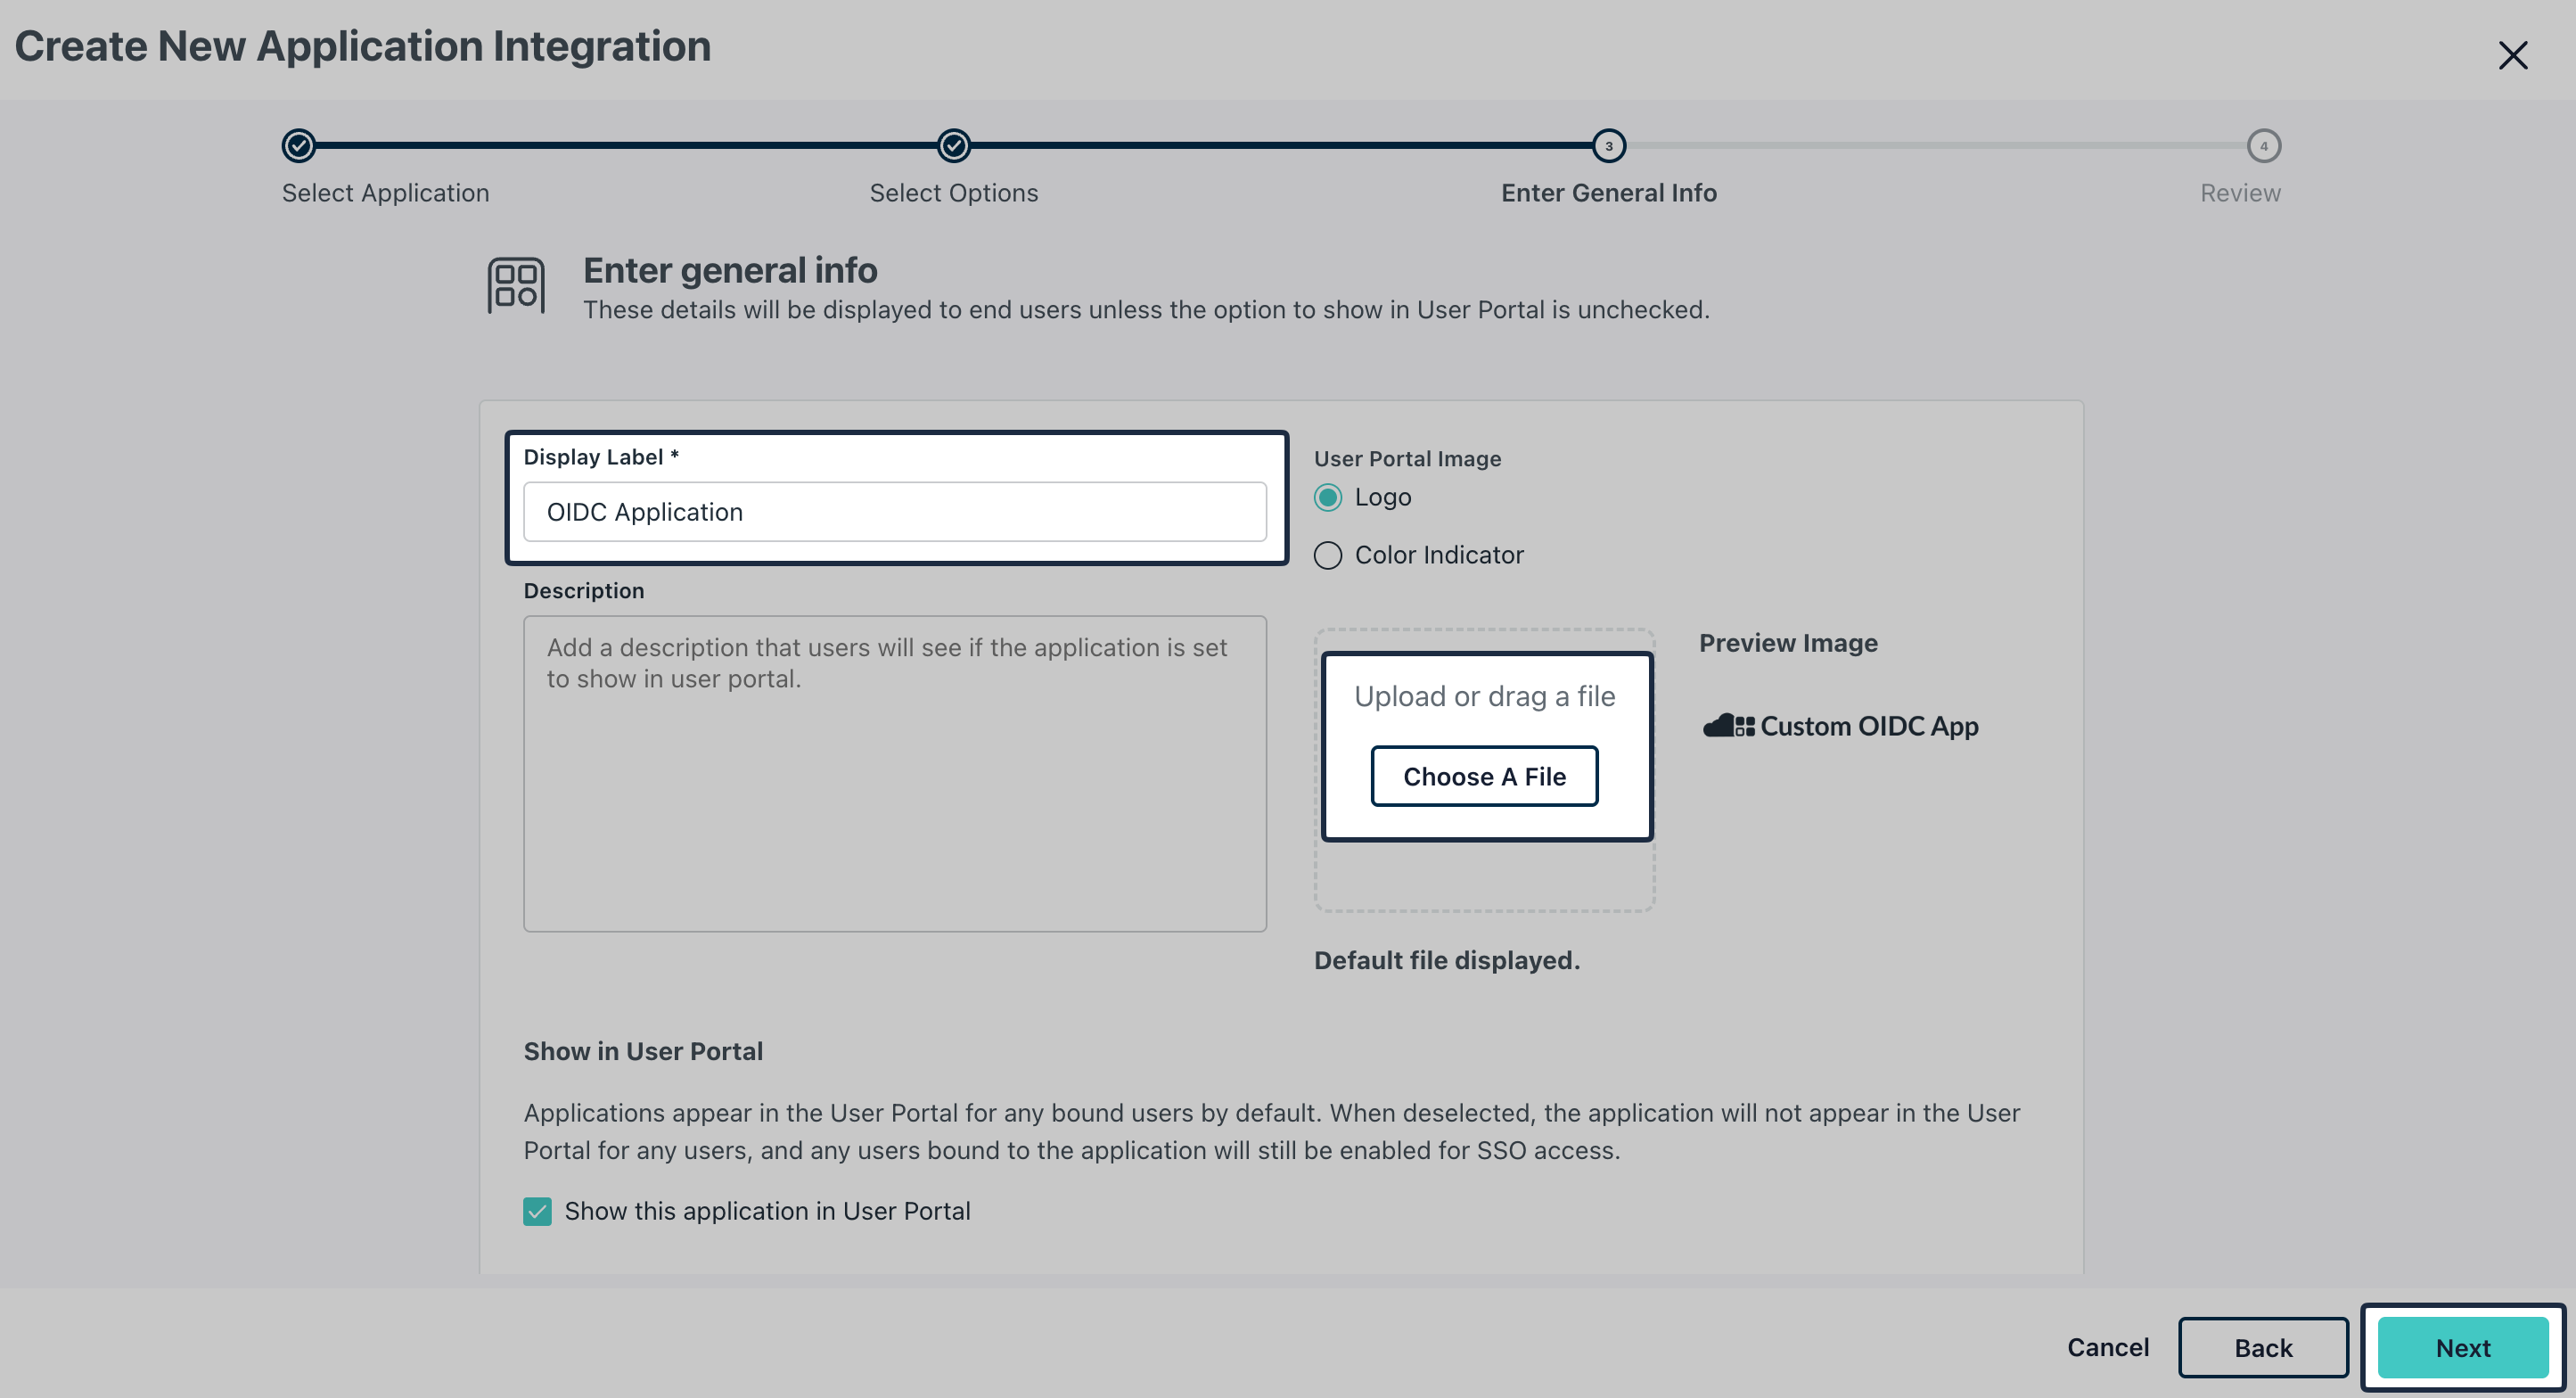Click the upload area labeled Upload or drag a file
2576x1398 pixels.
point(1484,695)
